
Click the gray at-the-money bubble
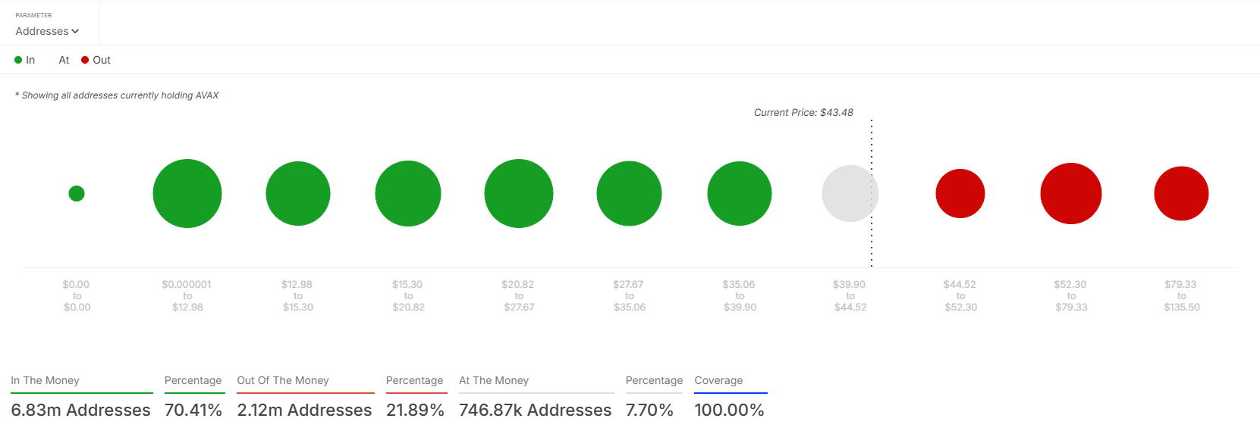[848, 194]
